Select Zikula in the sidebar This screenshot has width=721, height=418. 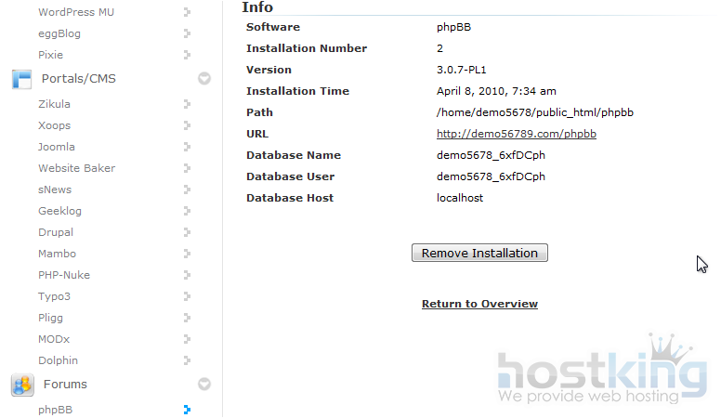point(54,104)
